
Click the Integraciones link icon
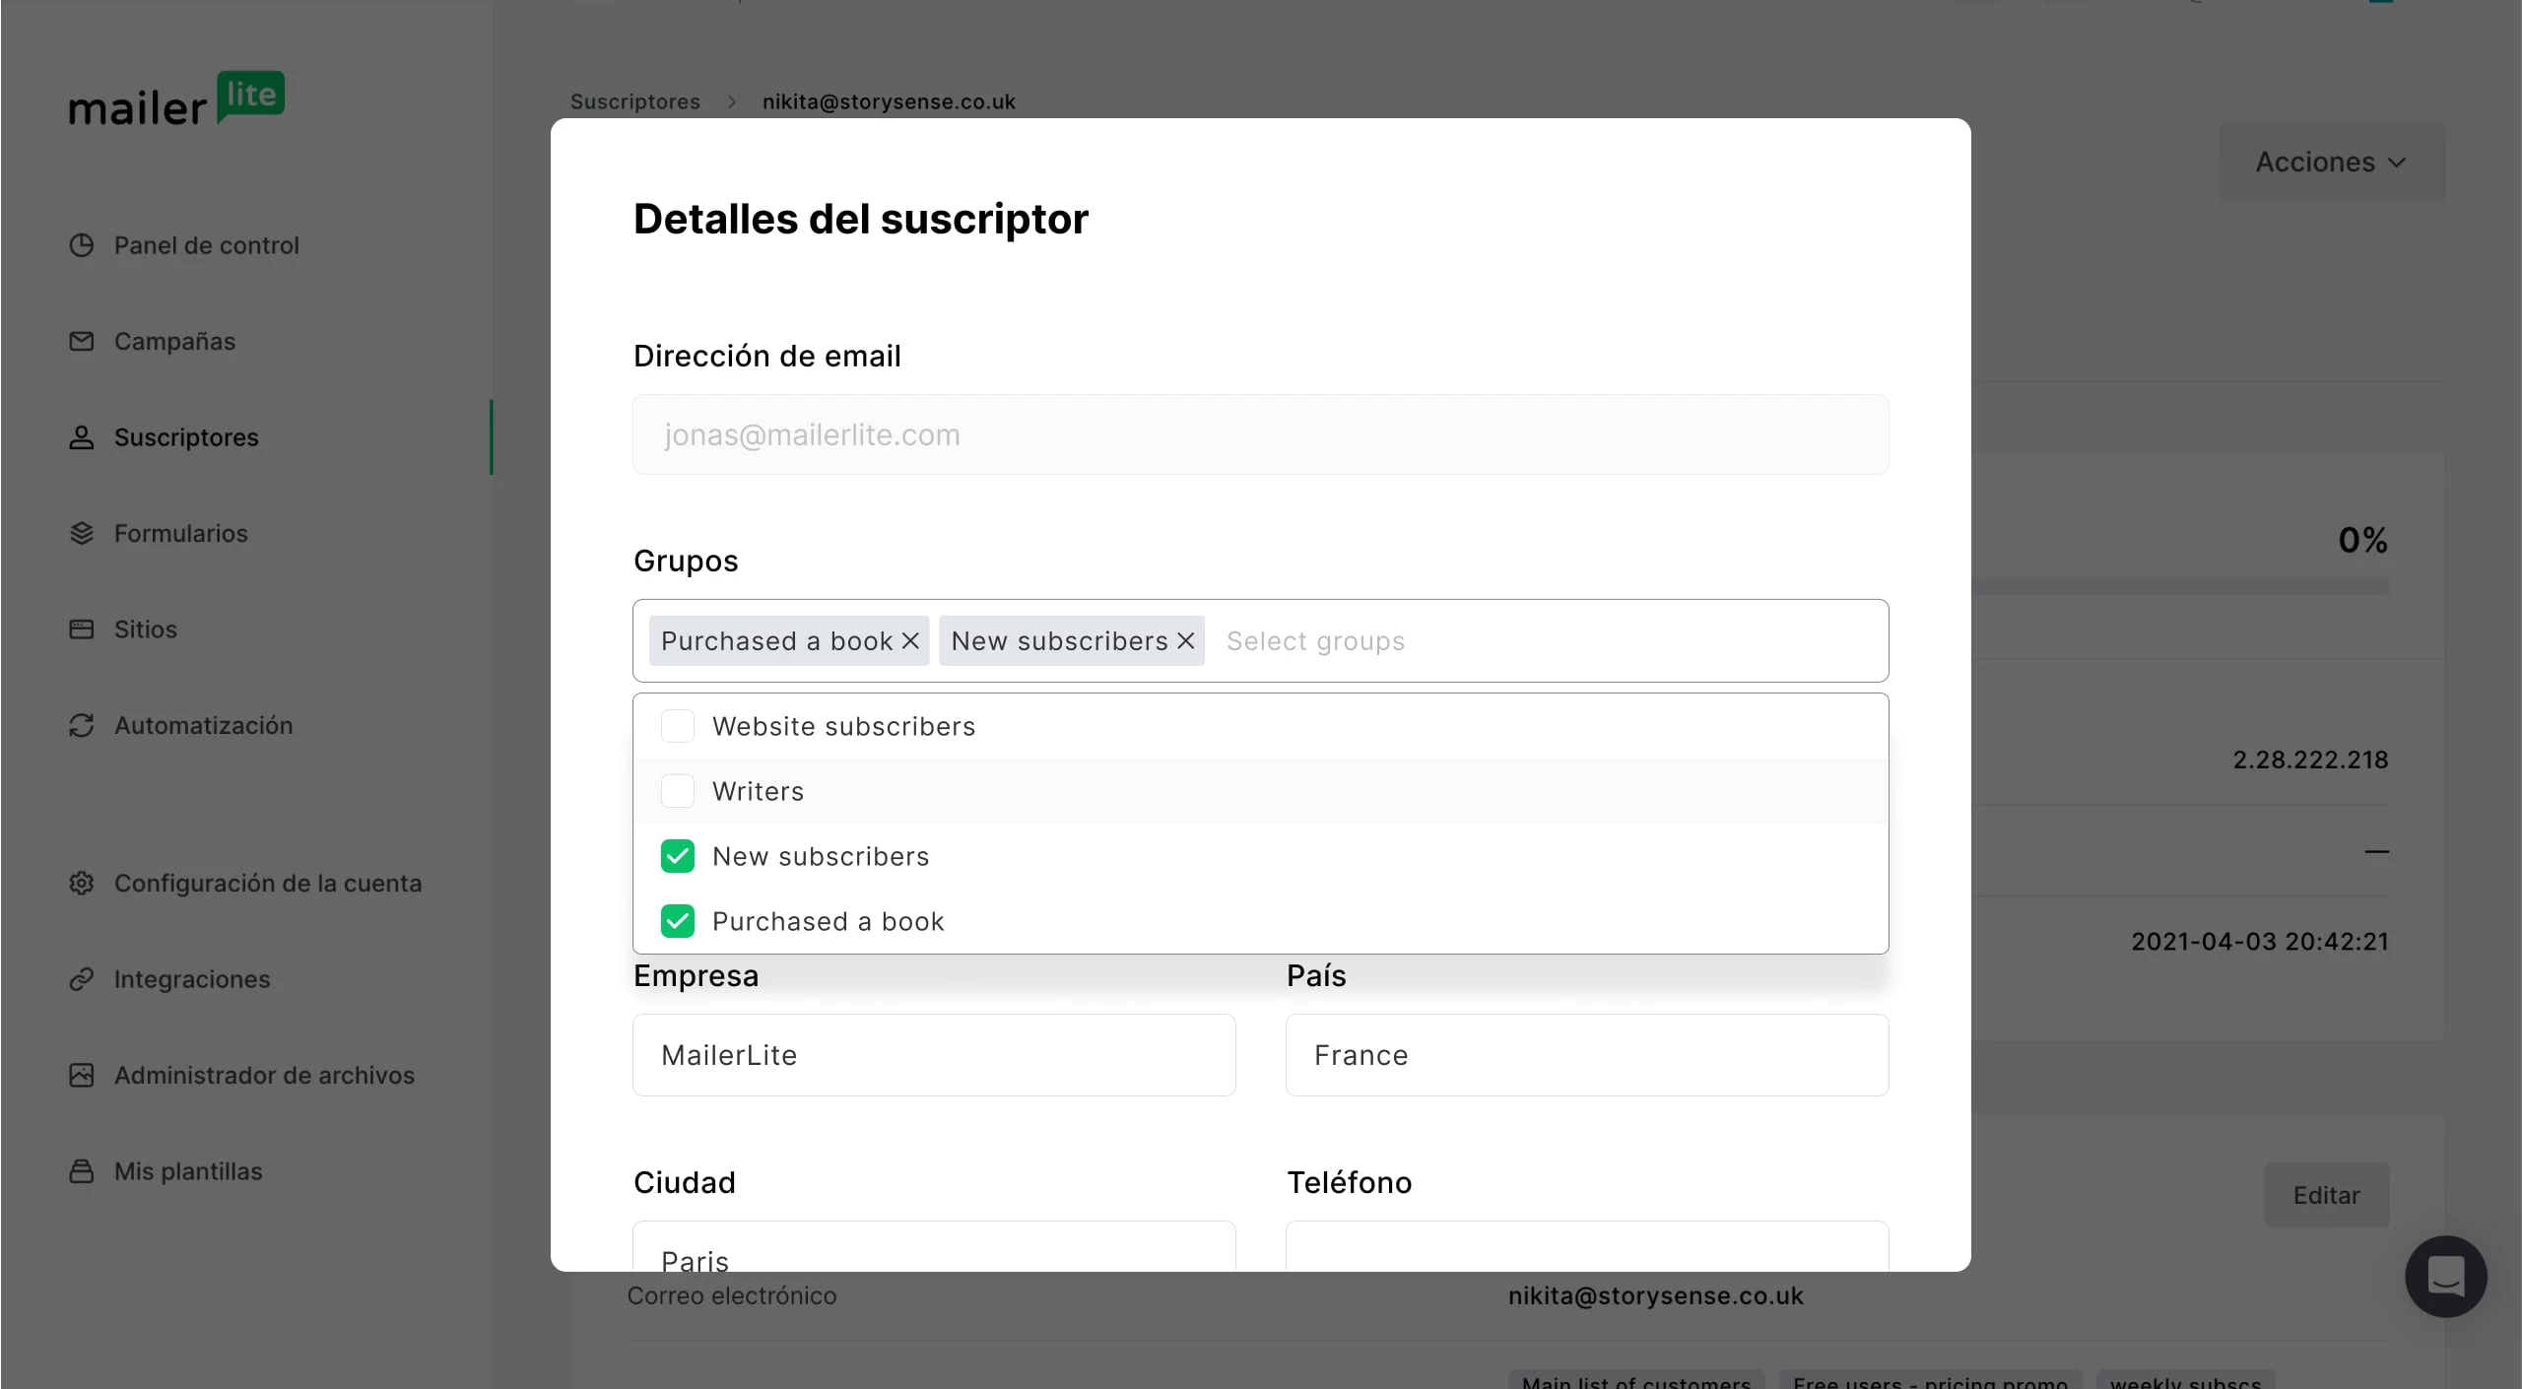point(82,979)
